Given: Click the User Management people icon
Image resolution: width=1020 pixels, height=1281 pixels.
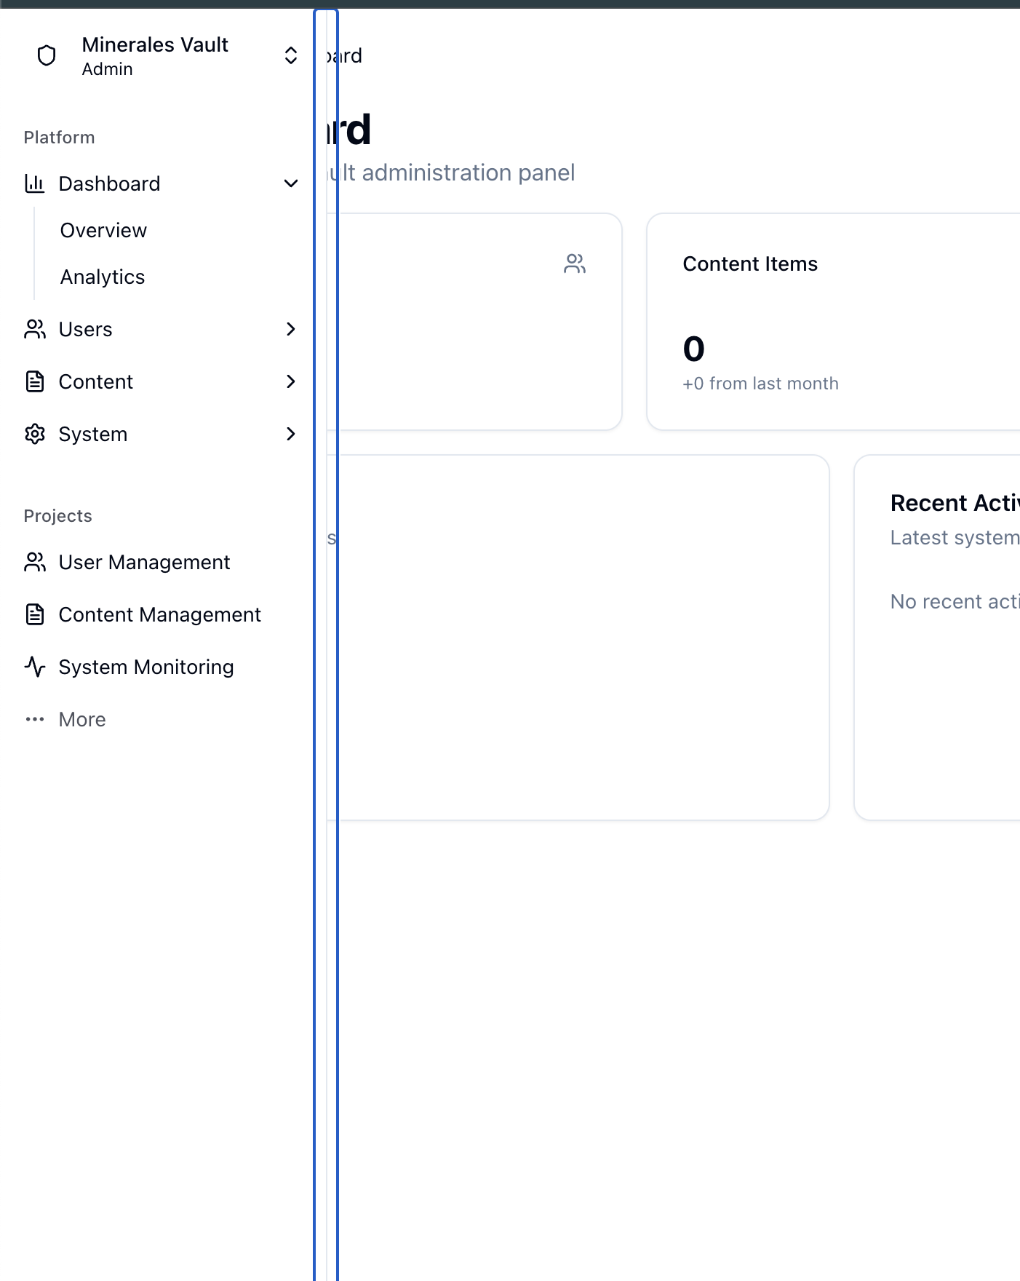Looking at the screenshot, I should 35,562.
